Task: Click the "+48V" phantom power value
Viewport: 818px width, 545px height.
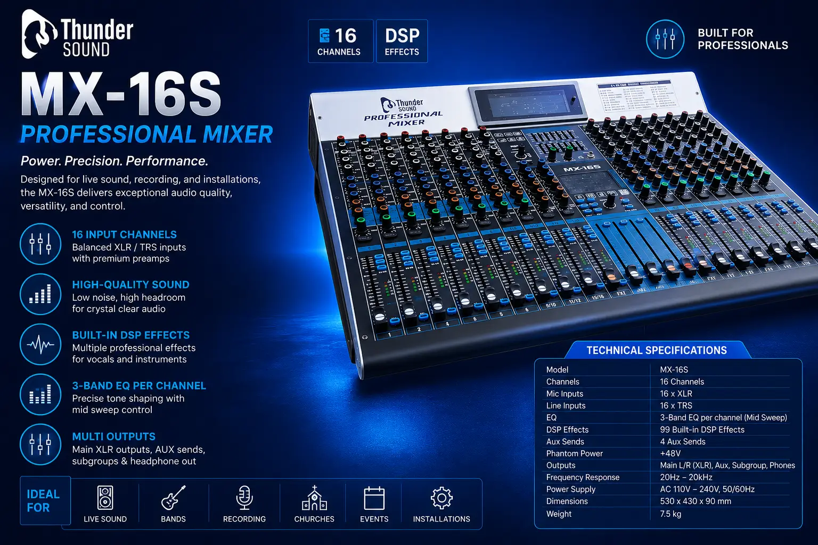Action: pos(670,453)
